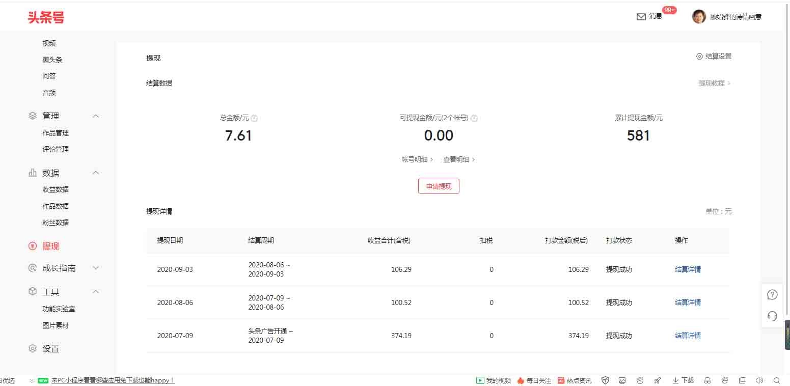Click the 7.61 total amount value
Viewport: 790px width, 386px height.
click(238, 135)
